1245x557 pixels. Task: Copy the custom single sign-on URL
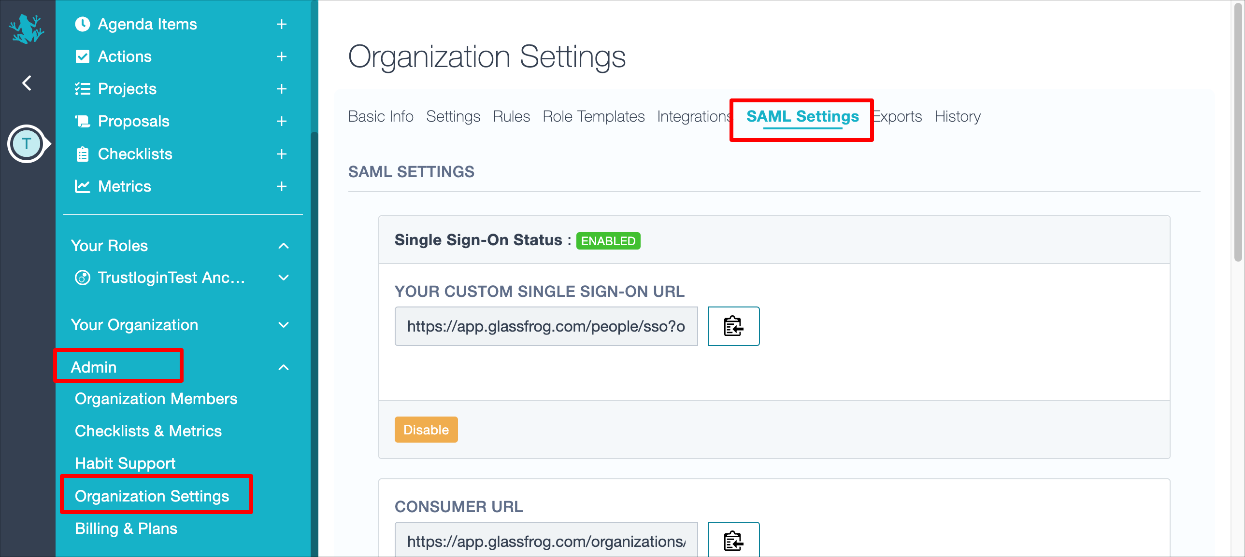coord(733,326)
